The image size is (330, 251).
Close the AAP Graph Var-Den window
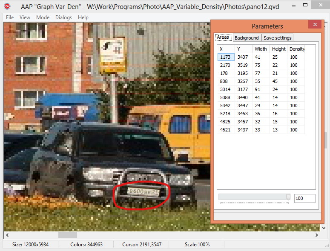click(320, 5)
